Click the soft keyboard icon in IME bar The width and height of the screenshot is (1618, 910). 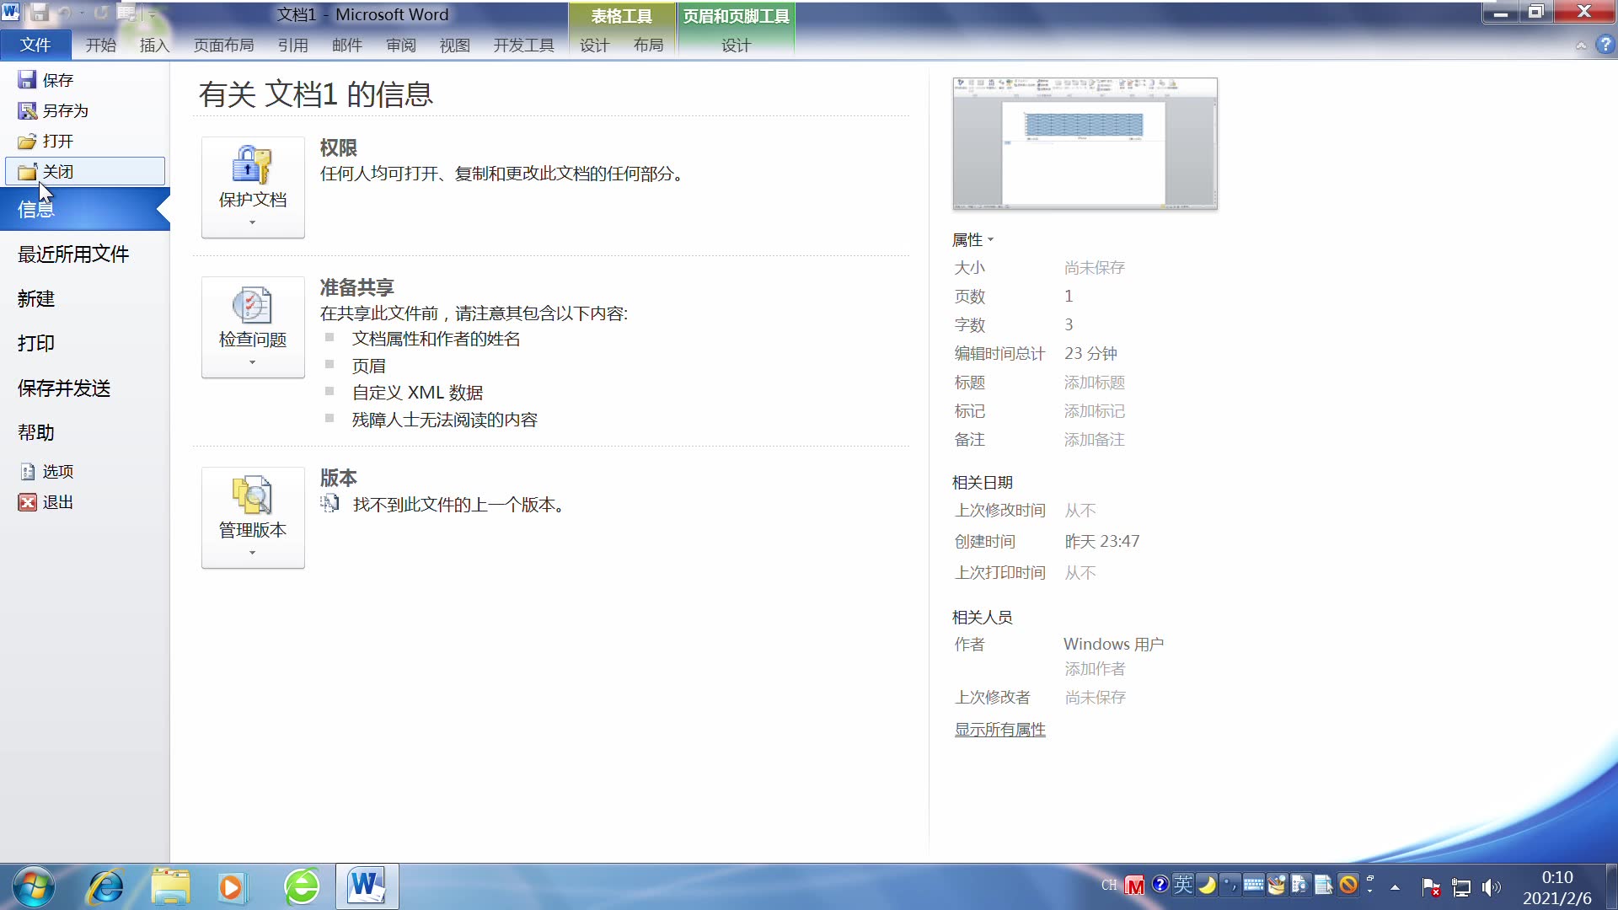pyautogui.click(x=1253, y=884)
